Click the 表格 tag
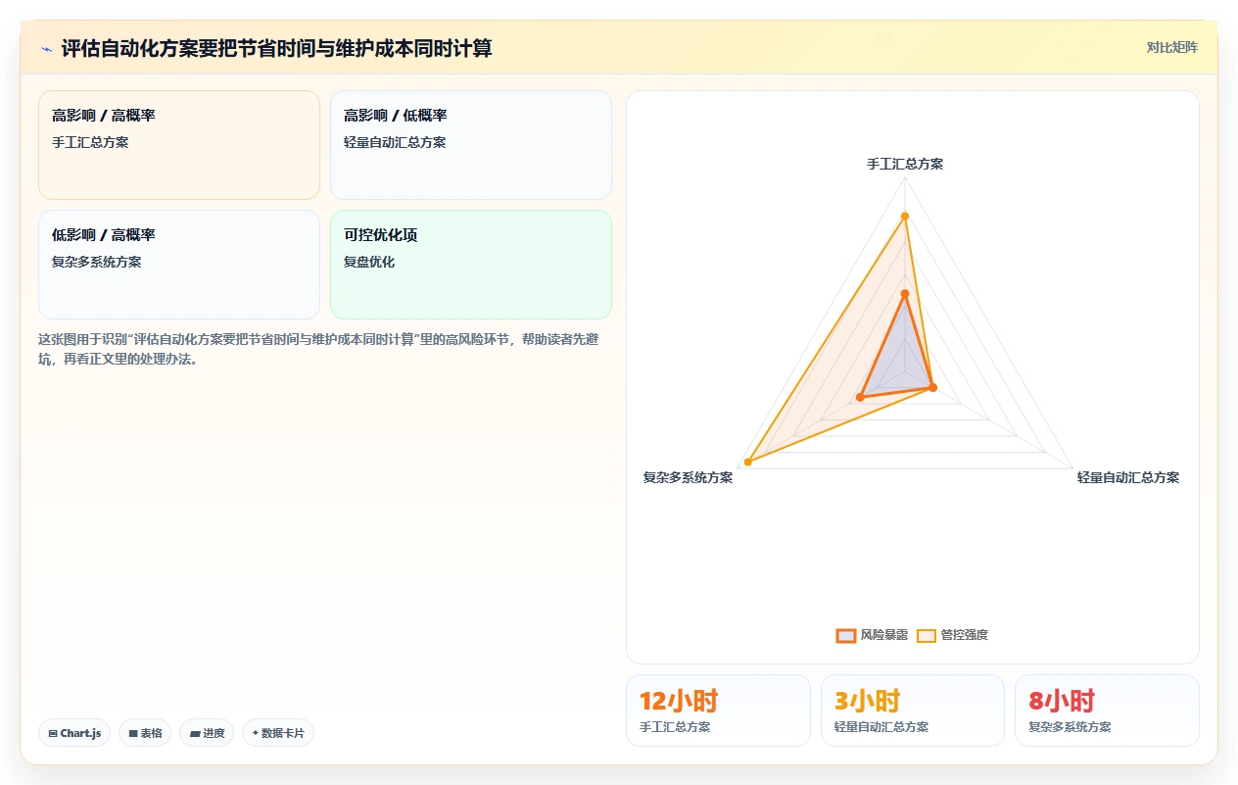 [145, 733]
